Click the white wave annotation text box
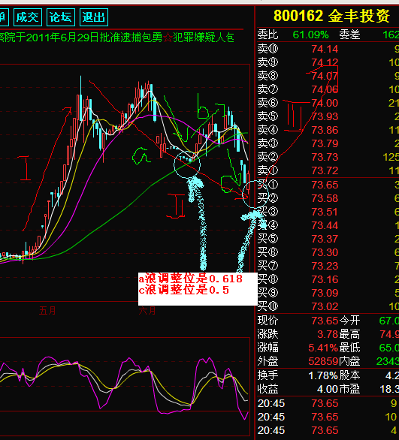399x440 pixels. click(x=198, y=289)
